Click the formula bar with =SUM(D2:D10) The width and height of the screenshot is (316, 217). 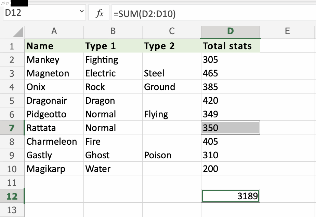[214, 13]
